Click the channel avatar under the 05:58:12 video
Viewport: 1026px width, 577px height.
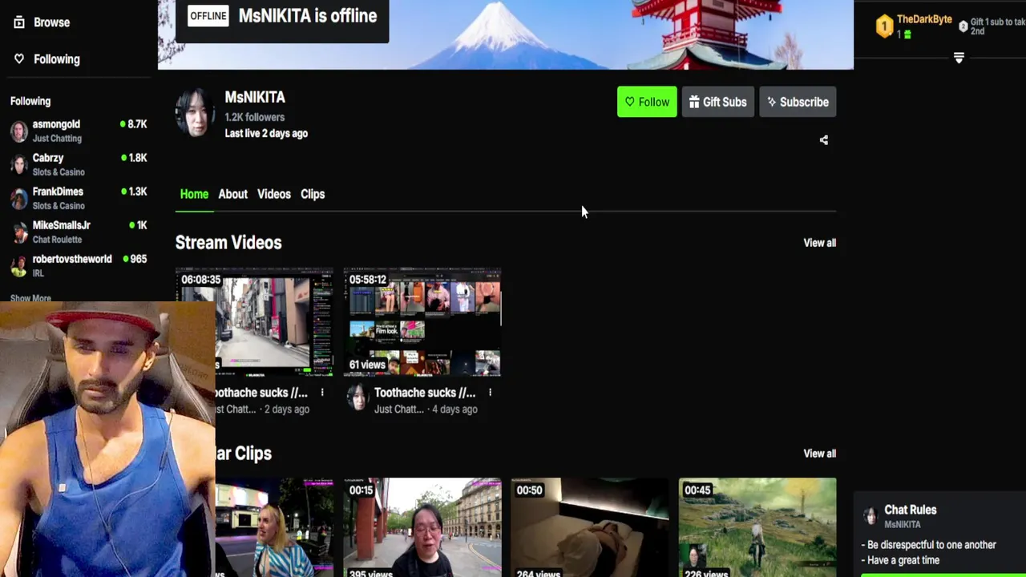(x=357, y=397)
